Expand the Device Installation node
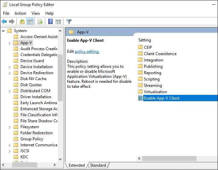The image size is (218, 170). coord(9,67)
